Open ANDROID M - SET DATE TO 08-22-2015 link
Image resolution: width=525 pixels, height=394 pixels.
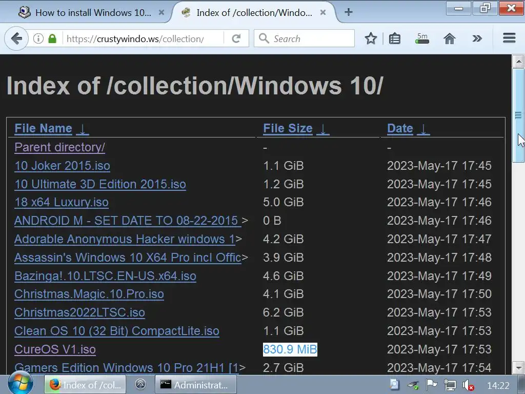coord(128,221)
